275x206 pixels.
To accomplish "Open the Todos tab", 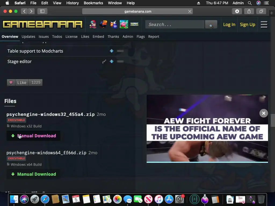I will pos(57,36).
